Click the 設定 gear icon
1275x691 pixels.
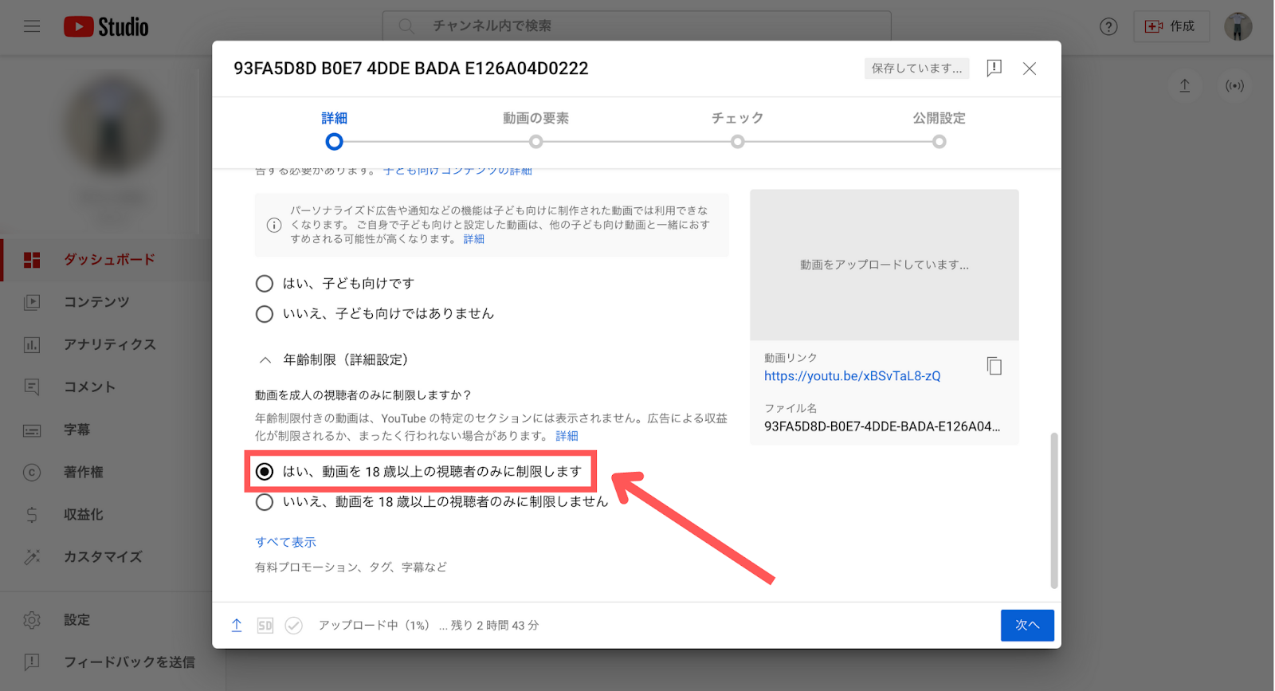[x=32, y=620]
